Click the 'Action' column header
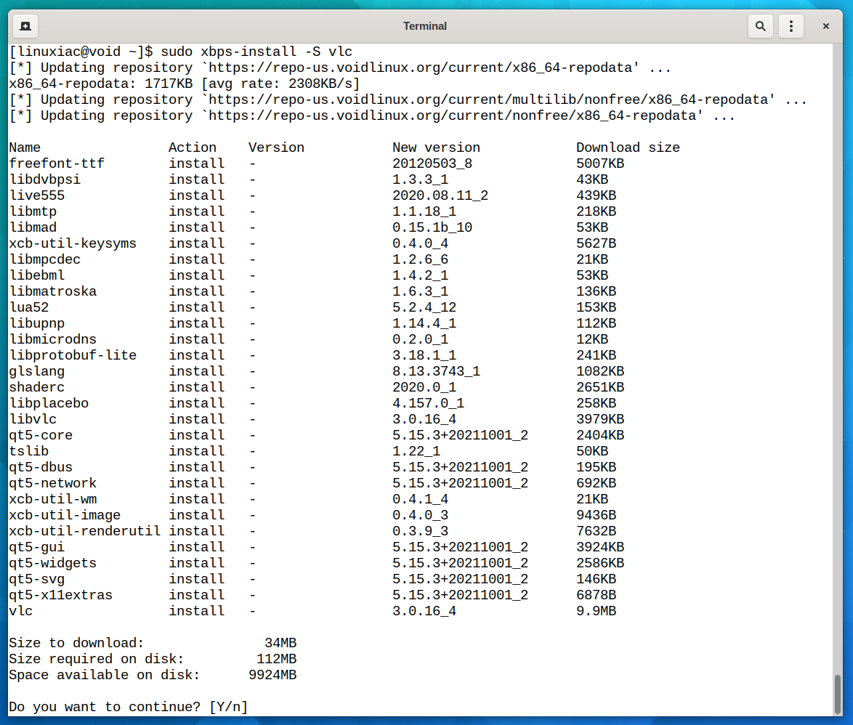This screenshot has height=725, width=853. pos(193,147)
